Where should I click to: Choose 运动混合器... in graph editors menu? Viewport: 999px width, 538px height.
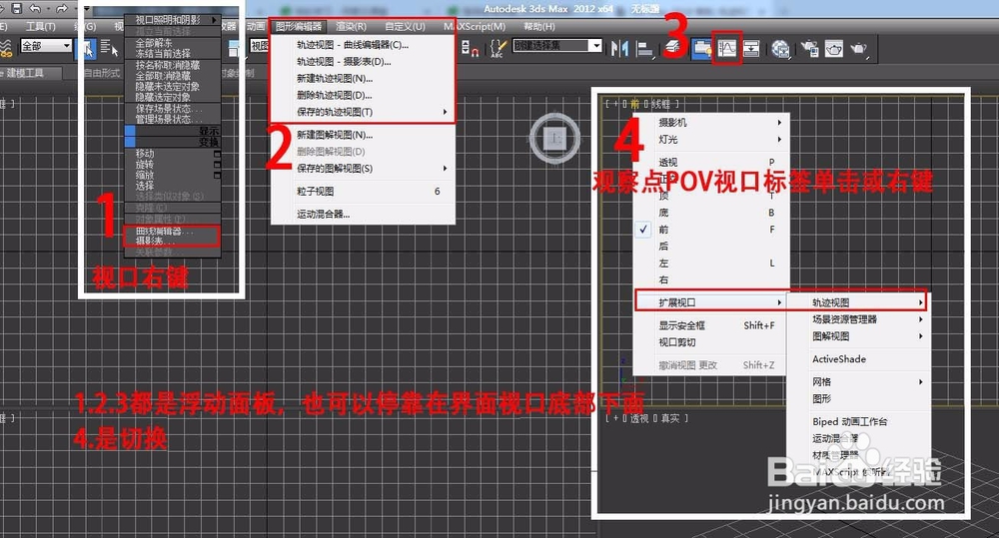click(x=363, y=214)
